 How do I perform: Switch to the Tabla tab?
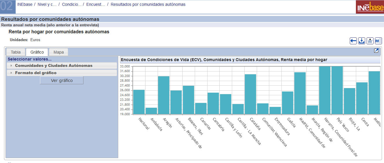tap(16, 52)
